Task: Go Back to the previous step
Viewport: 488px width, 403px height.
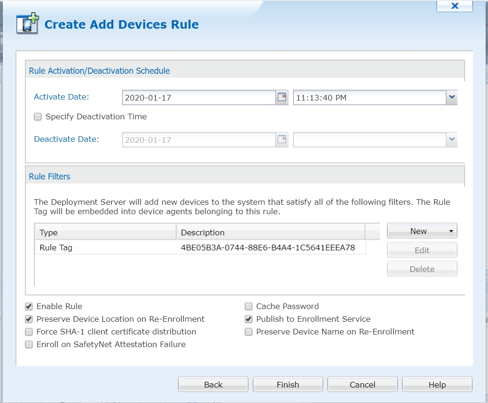Action: point(213,385)
